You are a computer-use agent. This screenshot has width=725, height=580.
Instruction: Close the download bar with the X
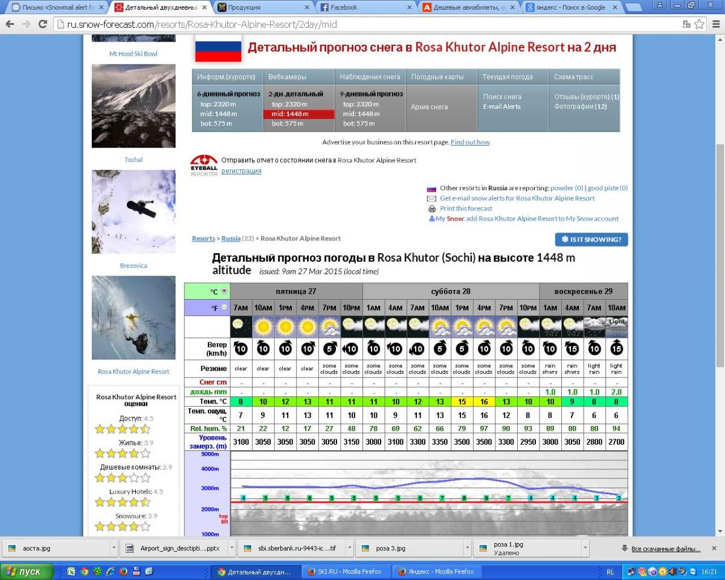point(714,548)
